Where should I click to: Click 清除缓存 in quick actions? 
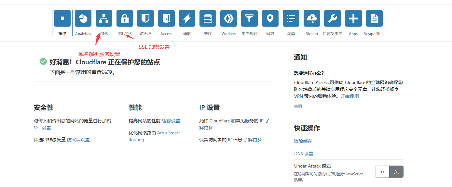coord(303,141)
